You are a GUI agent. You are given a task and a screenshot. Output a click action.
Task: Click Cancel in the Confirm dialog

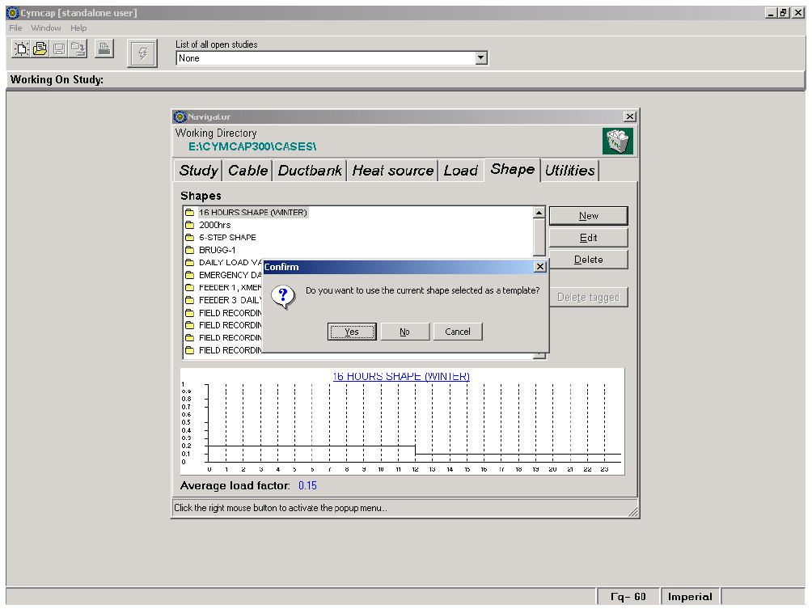[x=458, y=332]
